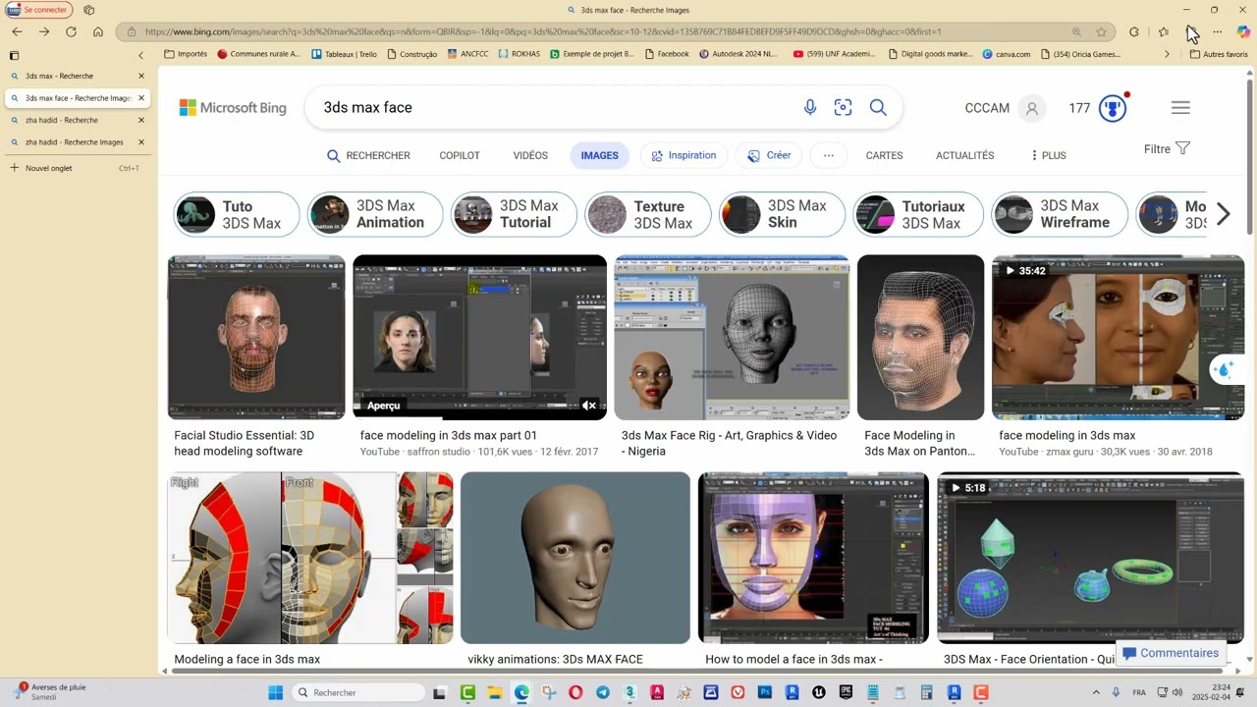Close the '3ds max - Recherche' vertical tab

point(141,76)
